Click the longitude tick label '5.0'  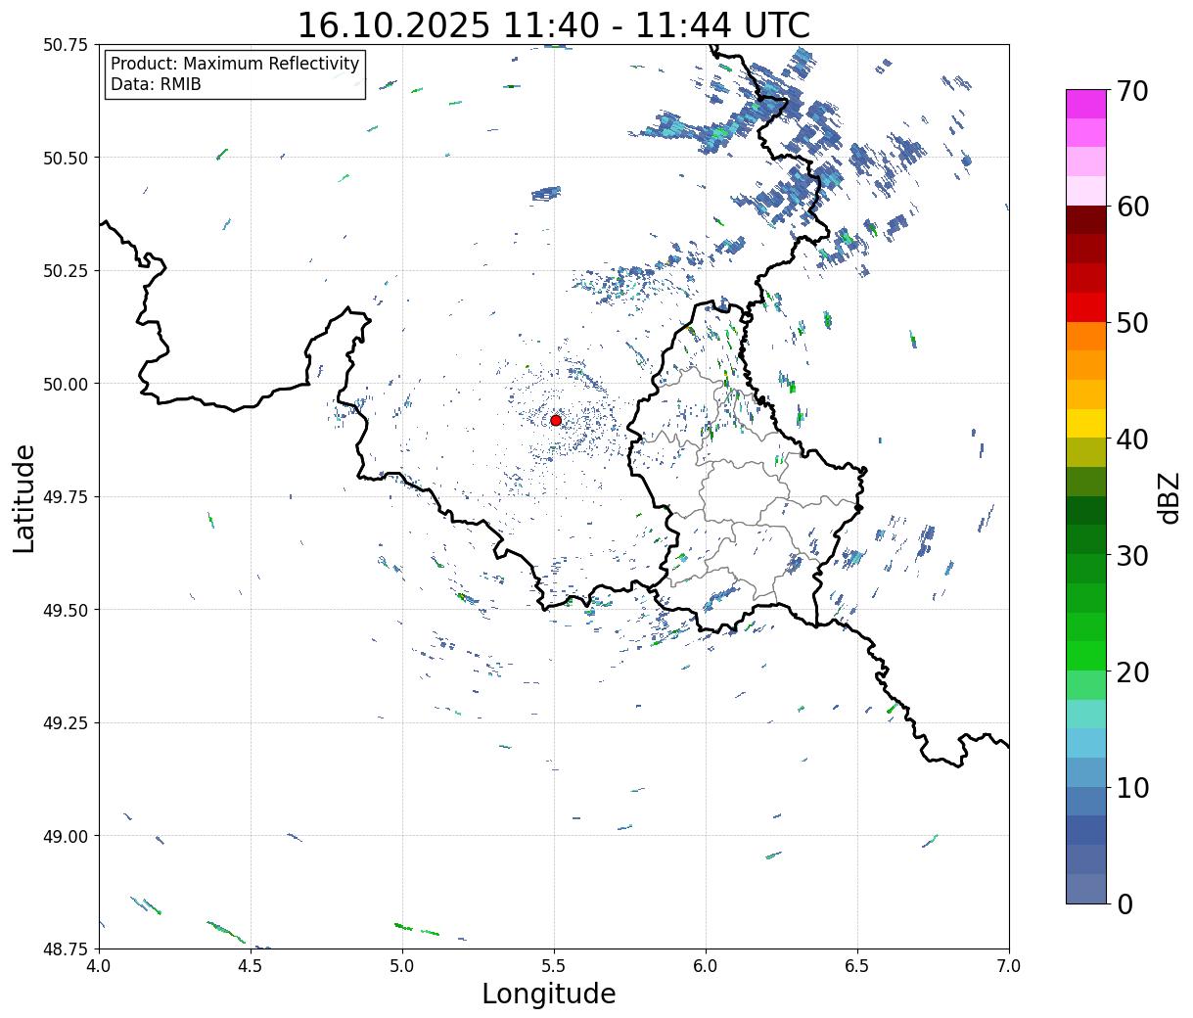tap(402, 966)
